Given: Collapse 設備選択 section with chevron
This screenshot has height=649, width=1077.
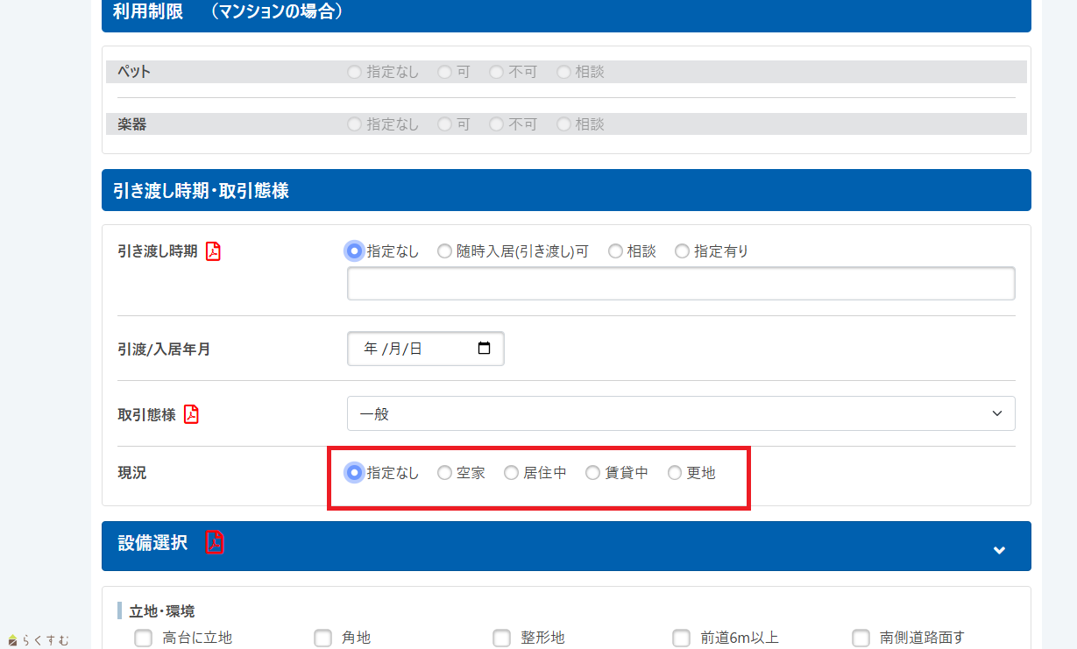Looking at the screenshot, I should (999, 550).
